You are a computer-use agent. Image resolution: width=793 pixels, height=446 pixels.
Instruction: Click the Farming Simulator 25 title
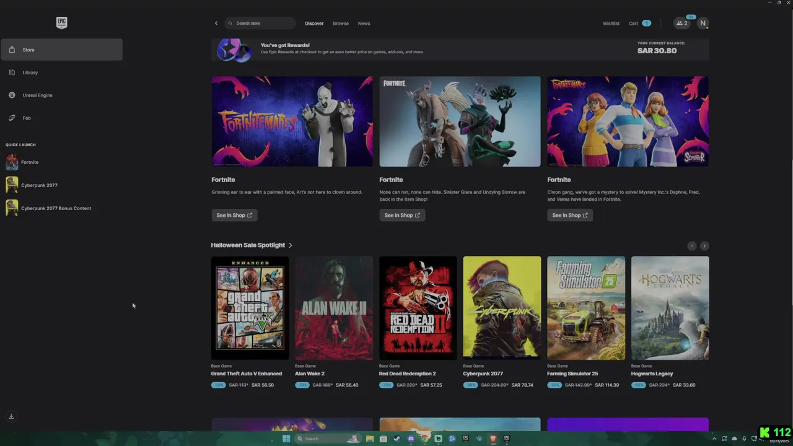(x=572, y=374)
